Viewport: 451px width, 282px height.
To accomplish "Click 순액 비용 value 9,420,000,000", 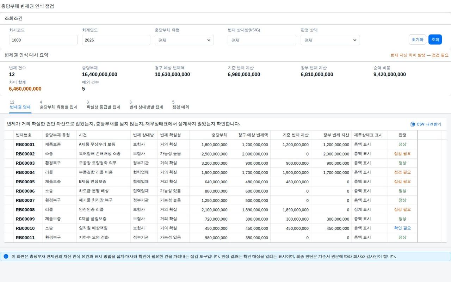I will [390, 74].
